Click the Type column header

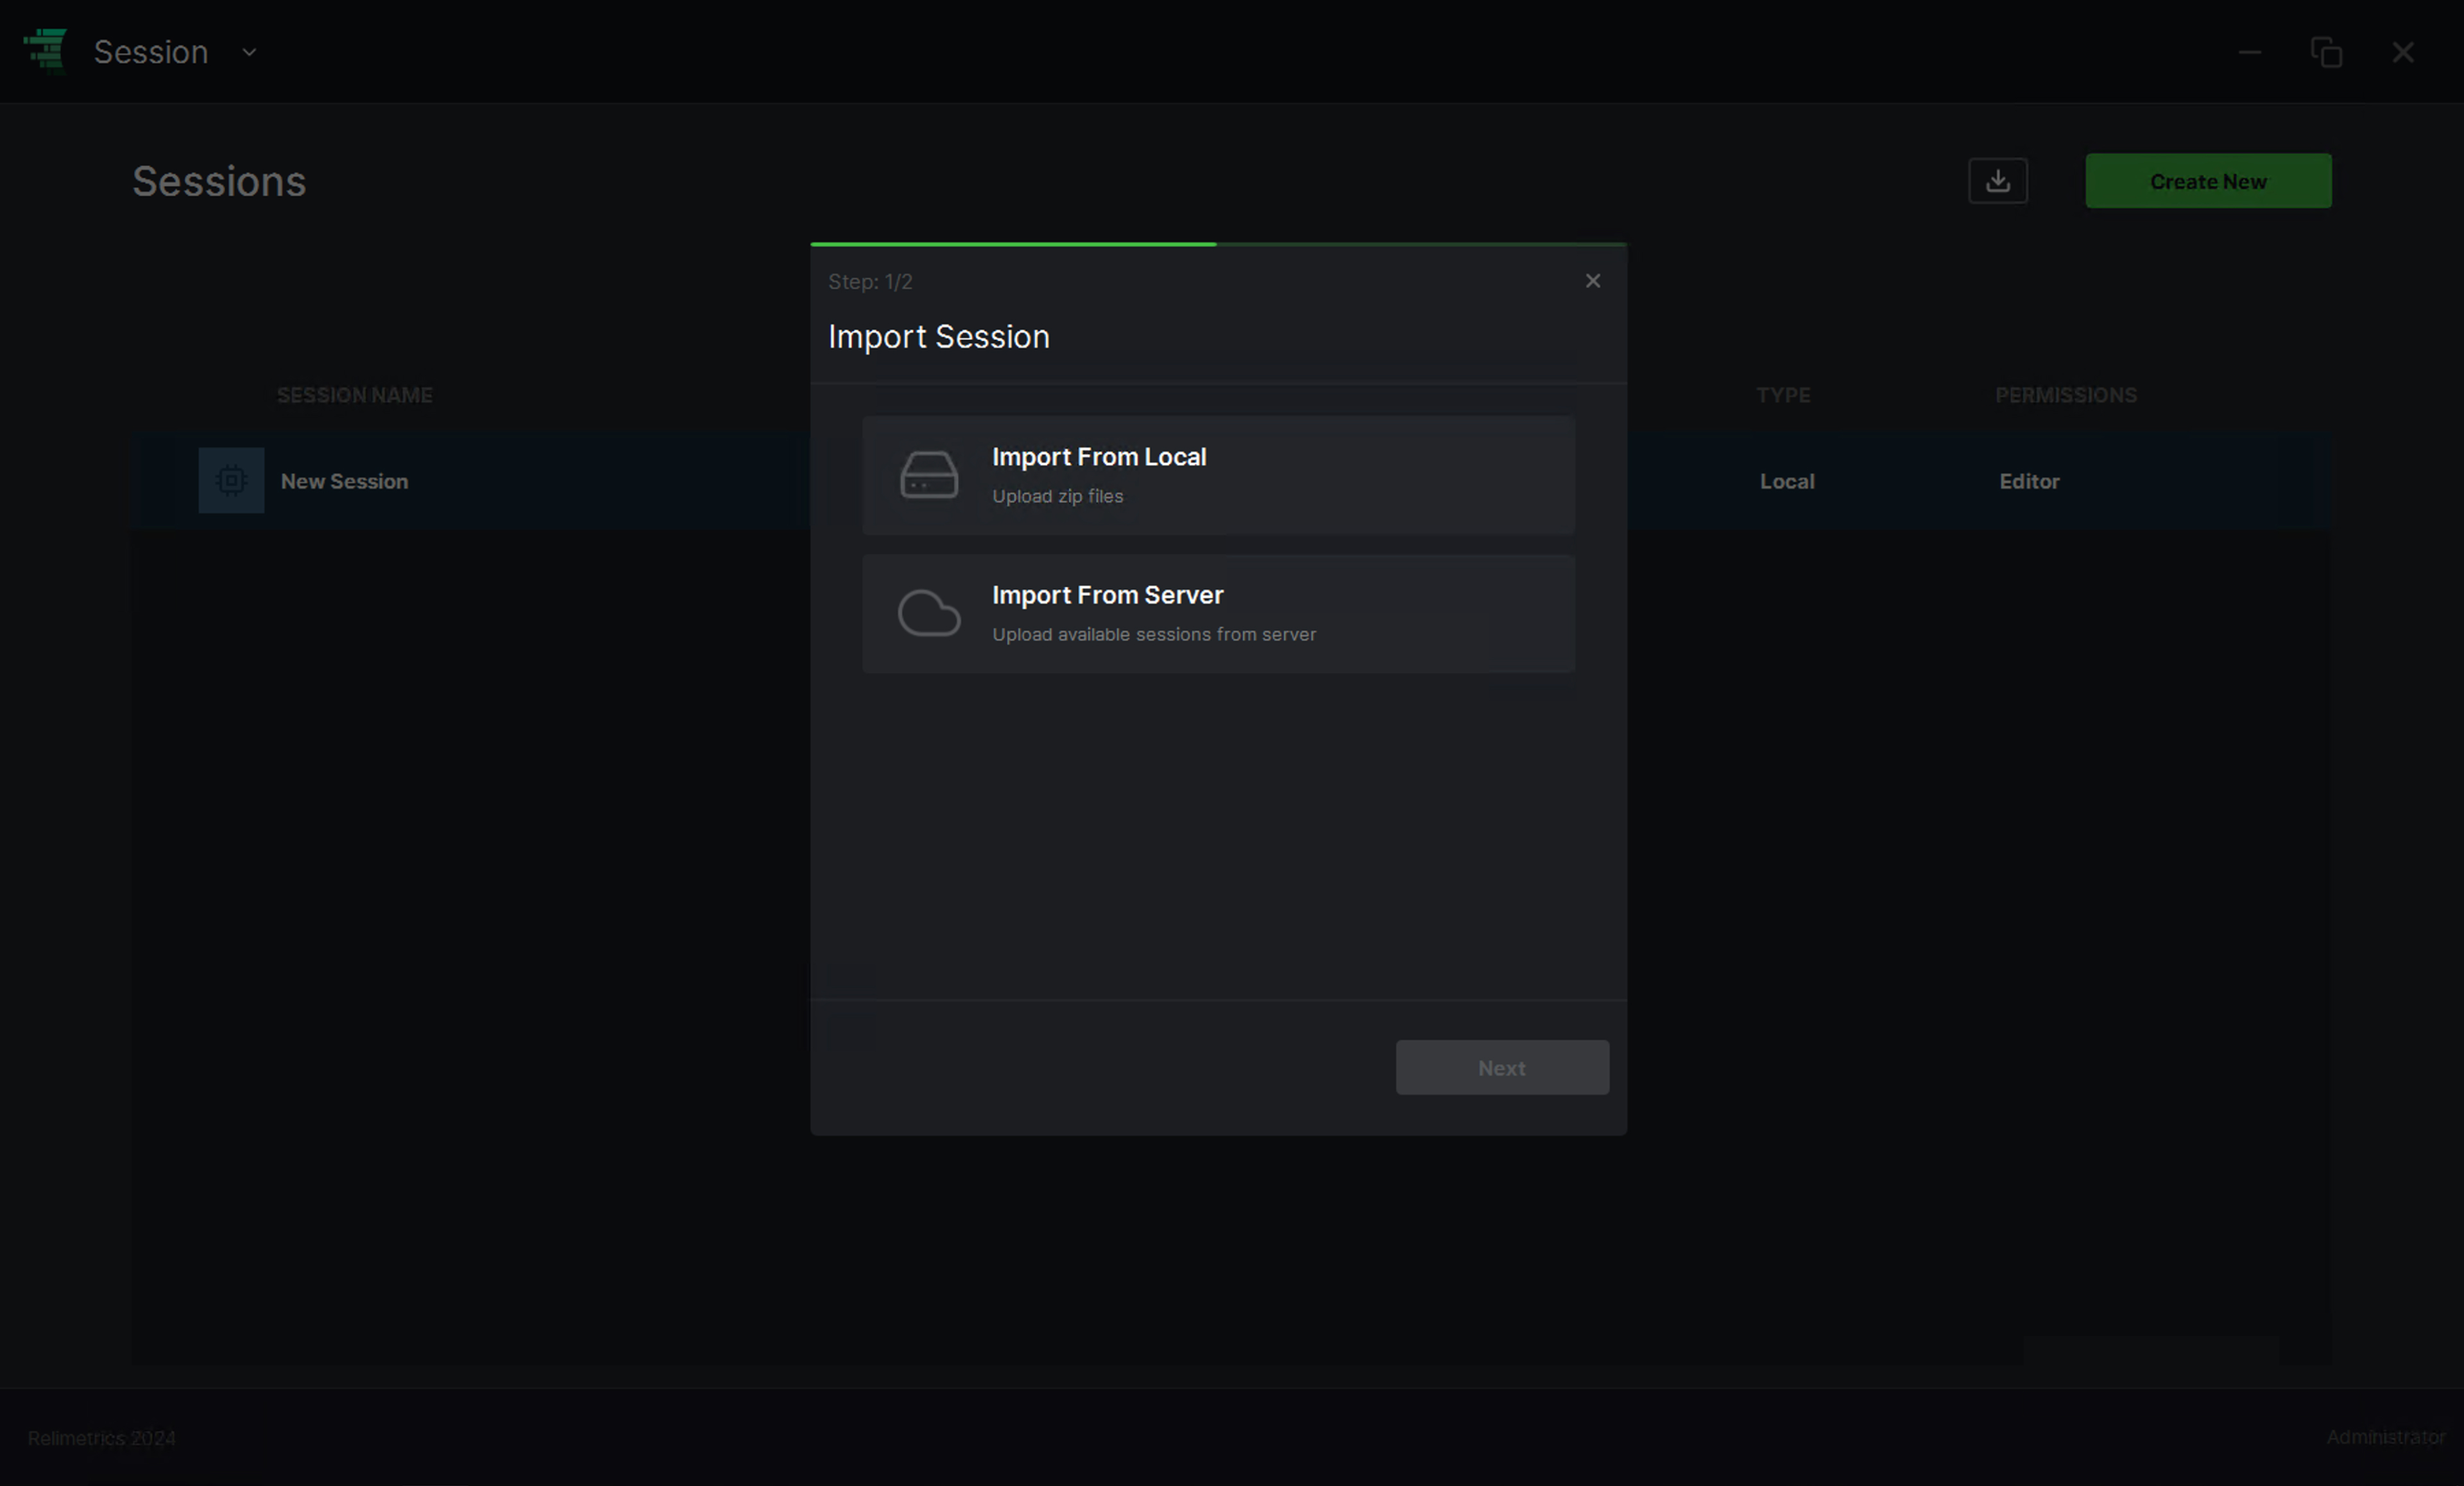pyautogui.click(x=1783, y=395)
